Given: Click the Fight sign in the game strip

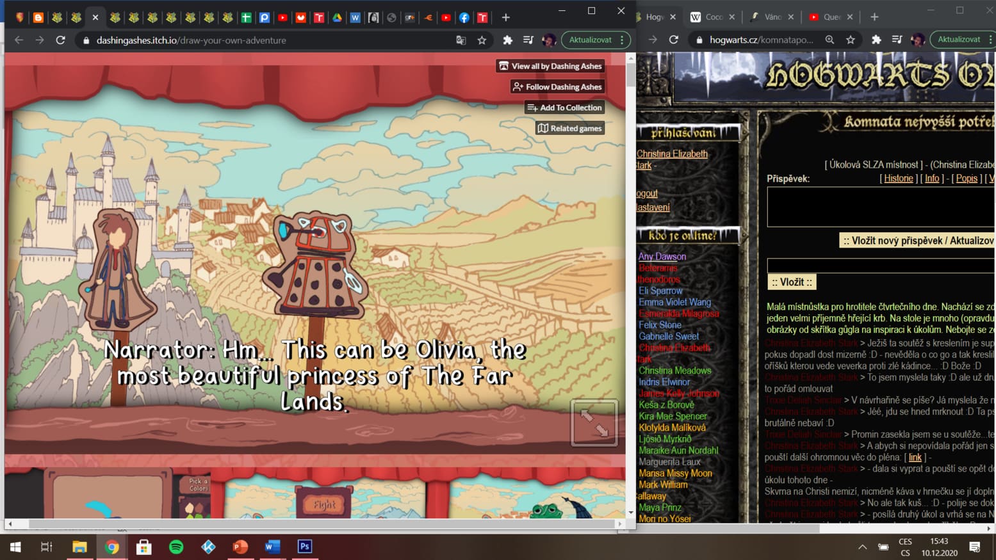Looking at the screenshot, I should 324,503.
